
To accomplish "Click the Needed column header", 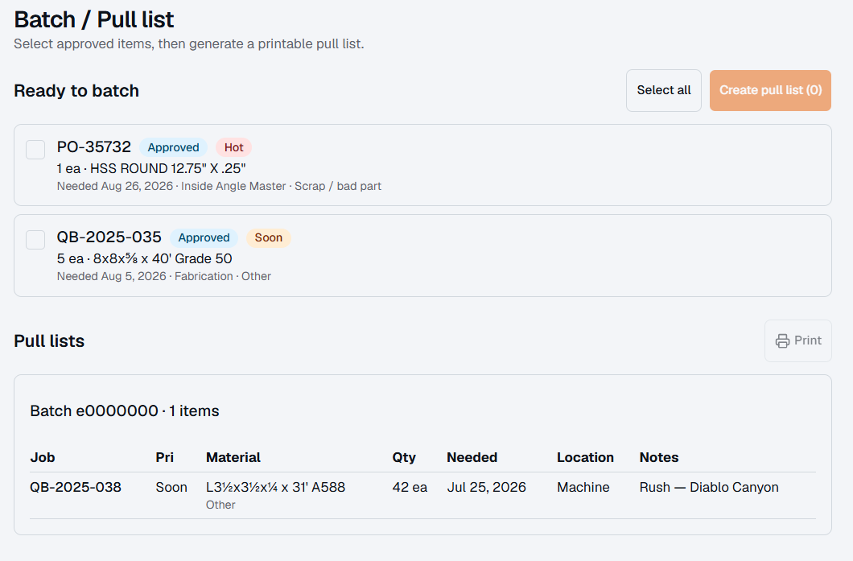I will coord(472,458).
